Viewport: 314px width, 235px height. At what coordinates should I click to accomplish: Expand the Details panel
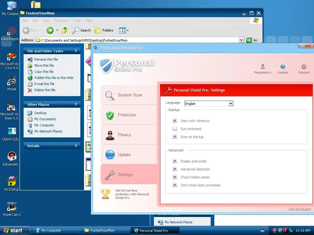(x=76, y=146)
